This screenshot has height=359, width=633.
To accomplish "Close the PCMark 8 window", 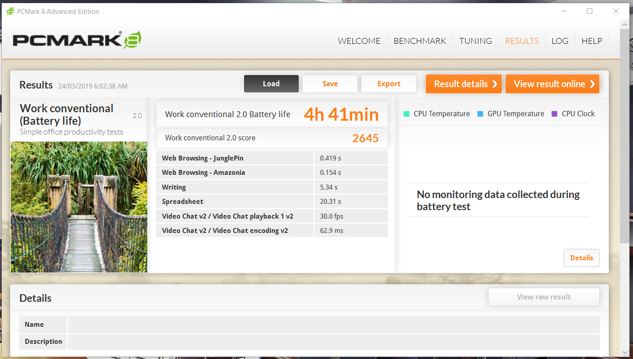I will pyautogui.click(x=616, y=11).
